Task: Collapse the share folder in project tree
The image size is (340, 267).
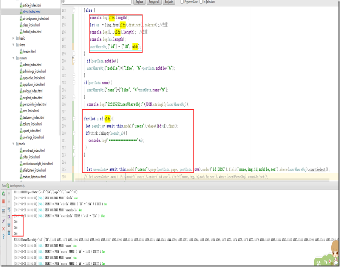Action: click(x=13, y=45)
